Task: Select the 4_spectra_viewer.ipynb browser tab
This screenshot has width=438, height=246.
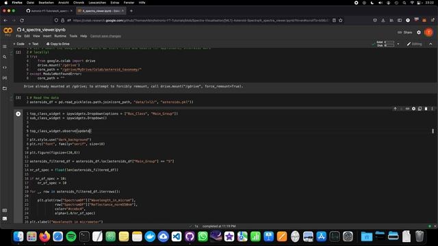Action: tap(101, 11)
